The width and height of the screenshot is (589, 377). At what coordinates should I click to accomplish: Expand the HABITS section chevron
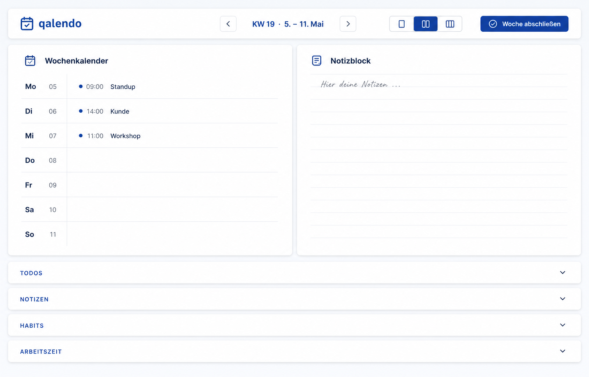(562, 325)
